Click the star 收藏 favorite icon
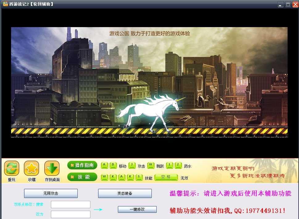The width and height of the screenshot is (299, 219). pos(32,168)
